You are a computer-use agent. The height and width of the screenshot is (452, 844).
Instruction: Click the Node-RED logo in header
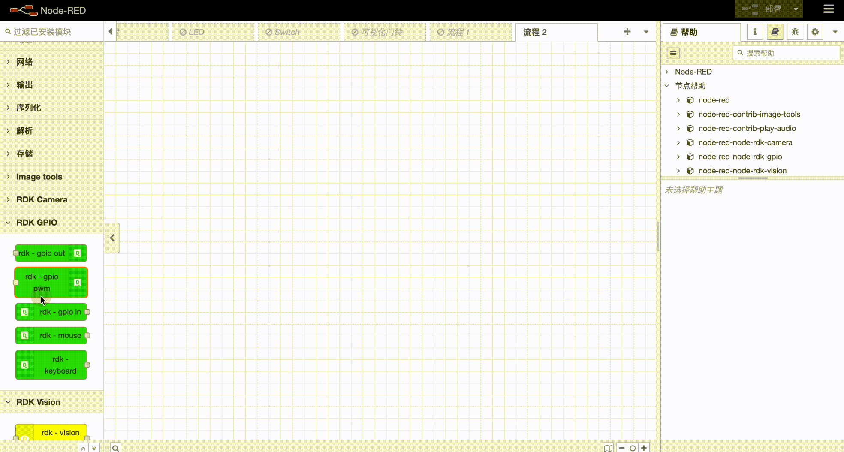tap(48, 10)
